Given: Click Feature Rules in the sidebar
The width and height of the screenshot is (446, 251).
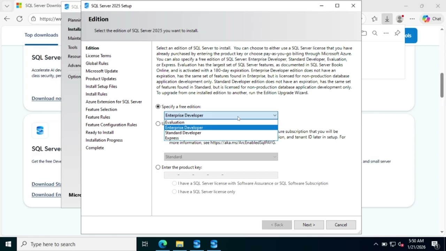Looking at the screenshot, I should tap(98, 117).
